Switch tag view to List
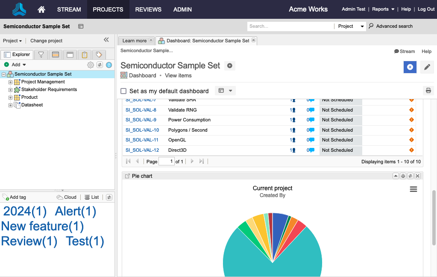Screen dimensions: 437x277 pyautogui.click(x=91, y=197)
